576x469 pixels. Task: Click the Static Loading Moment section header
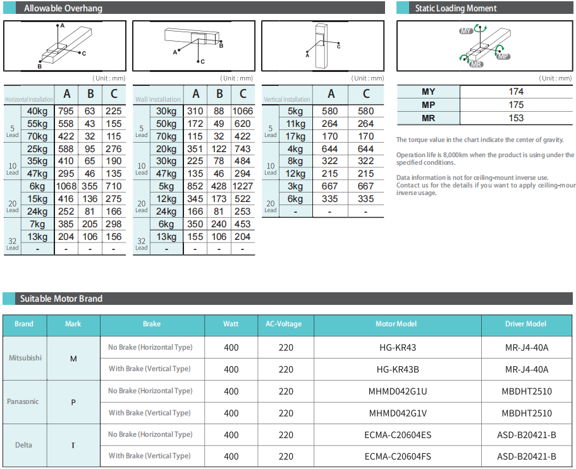point(455,8)
